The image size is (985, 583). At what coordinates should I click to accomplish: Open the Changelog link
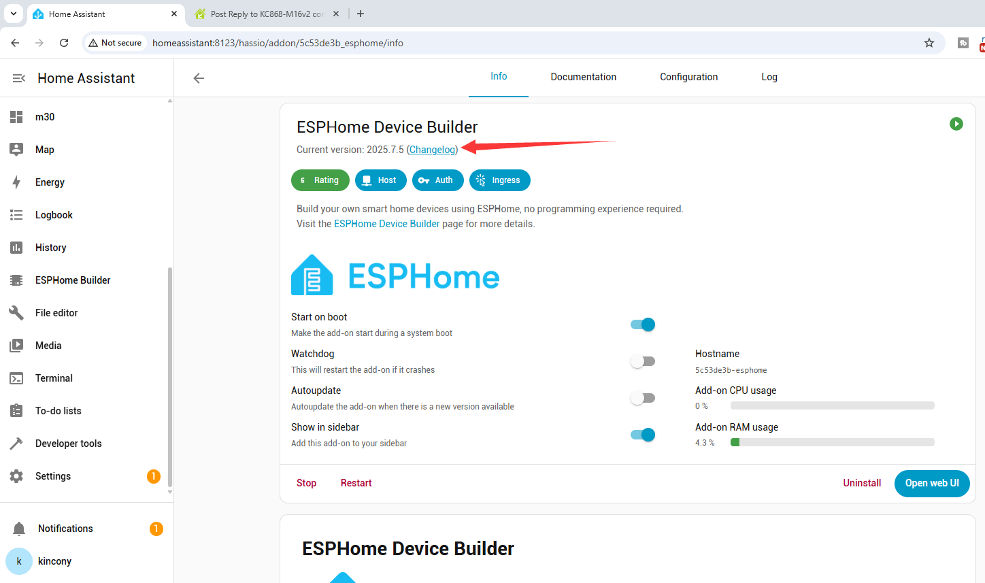432,150
